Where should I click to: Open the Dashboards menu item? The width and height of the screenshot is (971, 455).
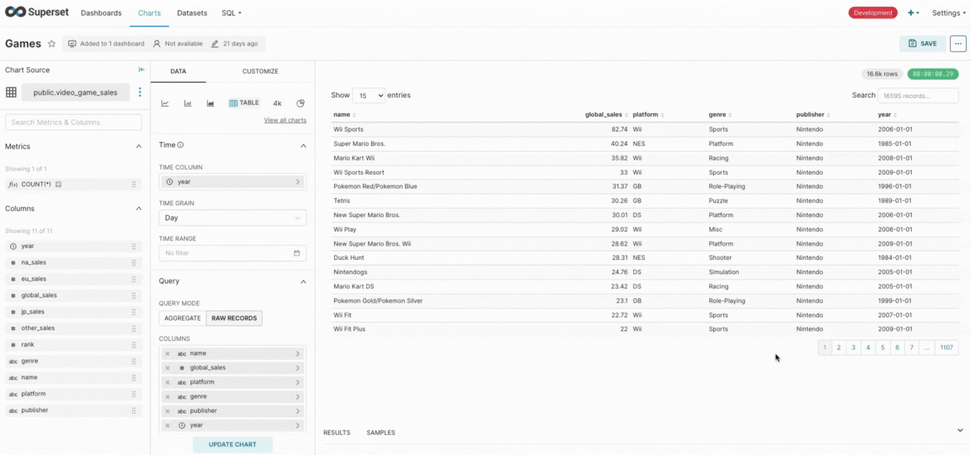pyautogui.click(x=101, y=13)
